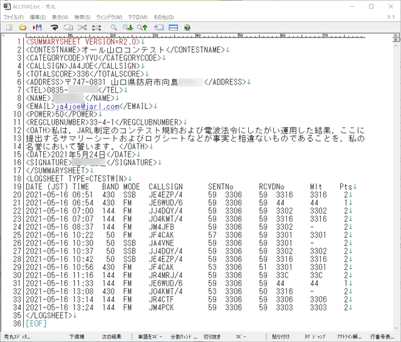Click the コピー function key button
Viewport: 401px width, 342px height.
(241, 336)
